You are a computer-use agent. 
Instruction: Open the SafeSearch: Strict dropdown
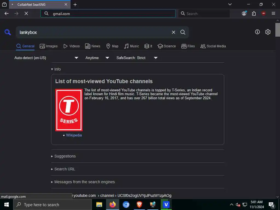[x=137, y=58]
